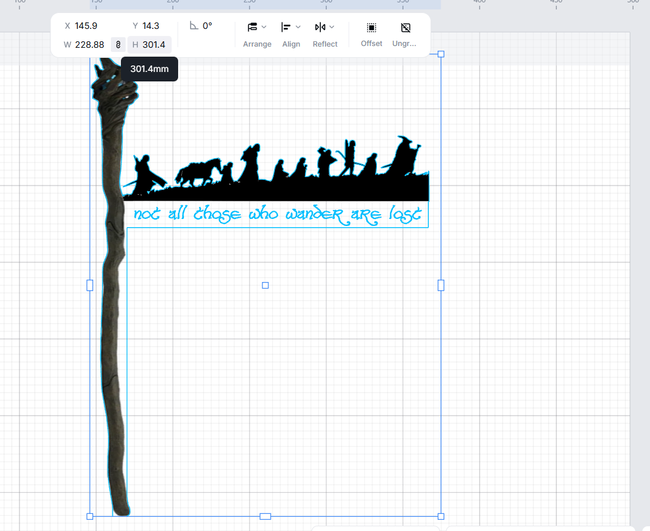Click the Offset tool icon
Viewport: 650px width, 531px height.
372,28
